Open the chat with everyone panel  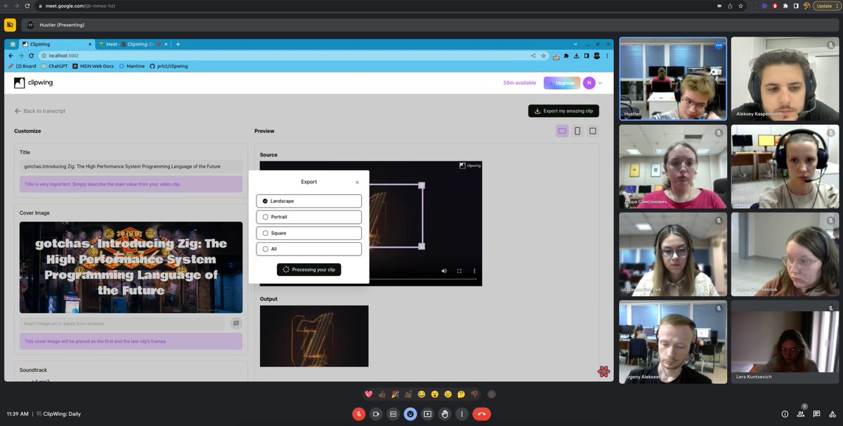(x=816, y=414)
